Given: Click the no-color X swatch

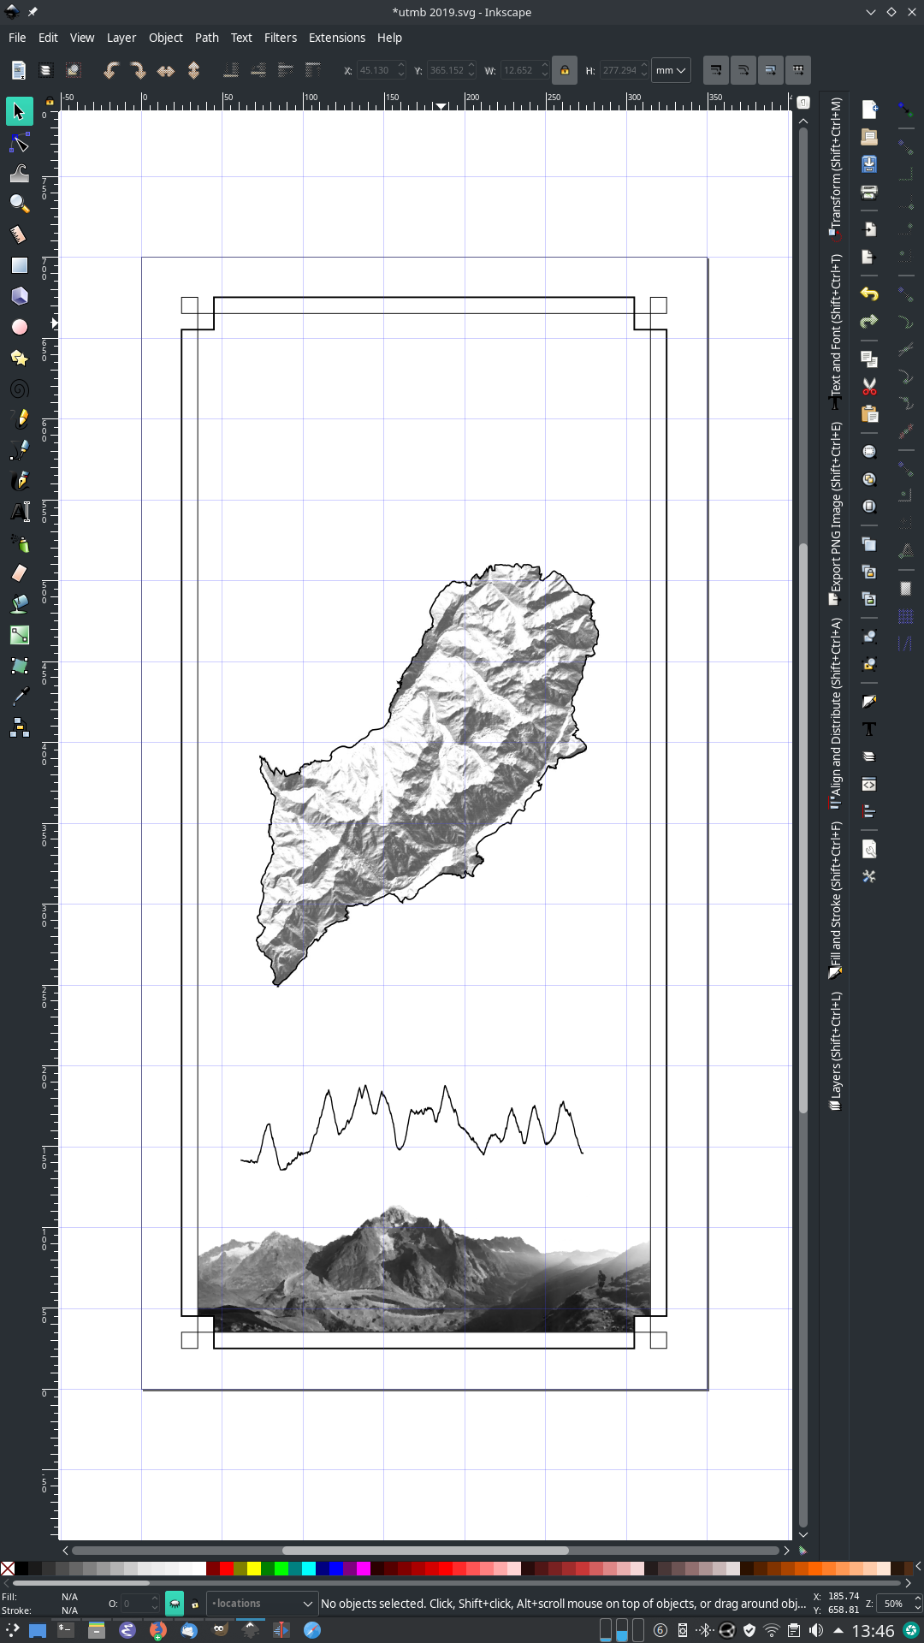Looking at the screenshot, I should point(7,1569).
